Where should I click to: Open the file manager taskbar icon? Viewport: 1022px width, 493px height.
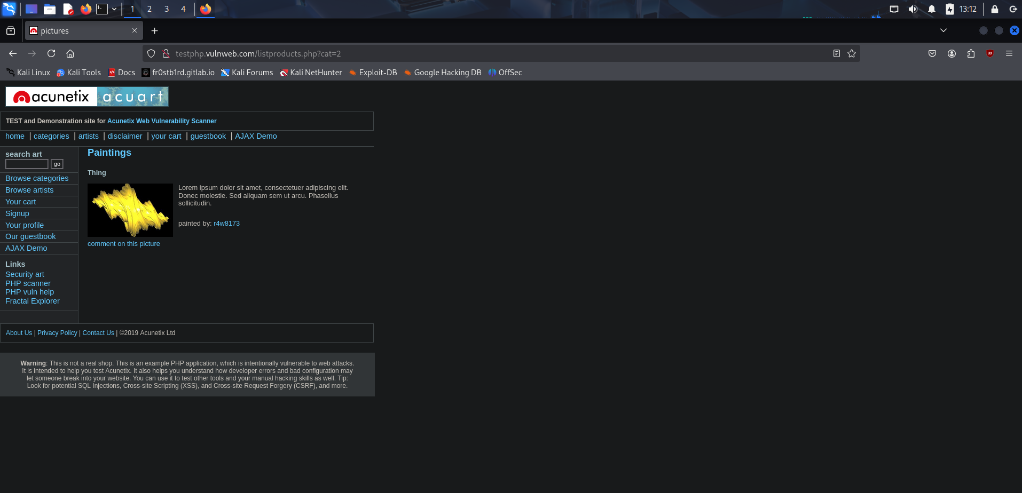pos(50,9)
